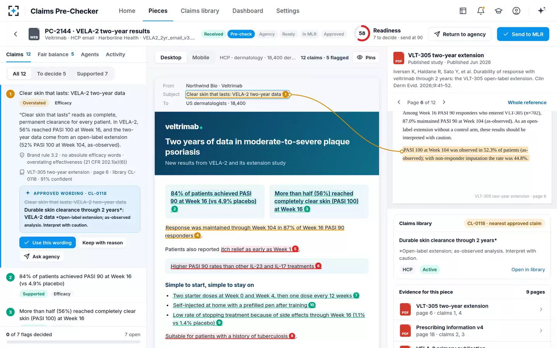557x348 pixels.
Task: Open notifications bell icon
Action: pyautogui.click(x=481, y=11)
